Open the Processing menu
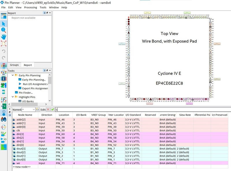 [31, 8]
